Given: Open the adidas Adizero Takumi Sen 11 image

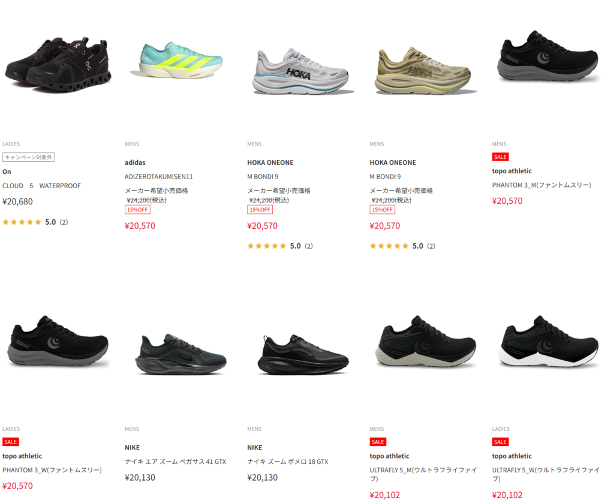Looking at the screenshot, I should point(176,60).
